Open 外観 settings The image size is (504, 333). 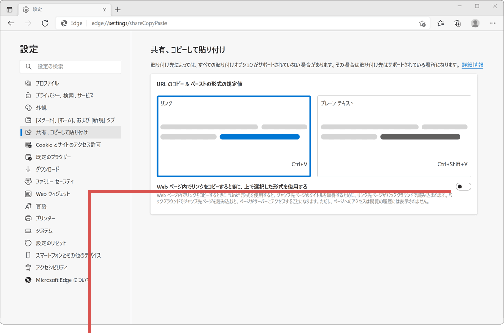(71, 108)
